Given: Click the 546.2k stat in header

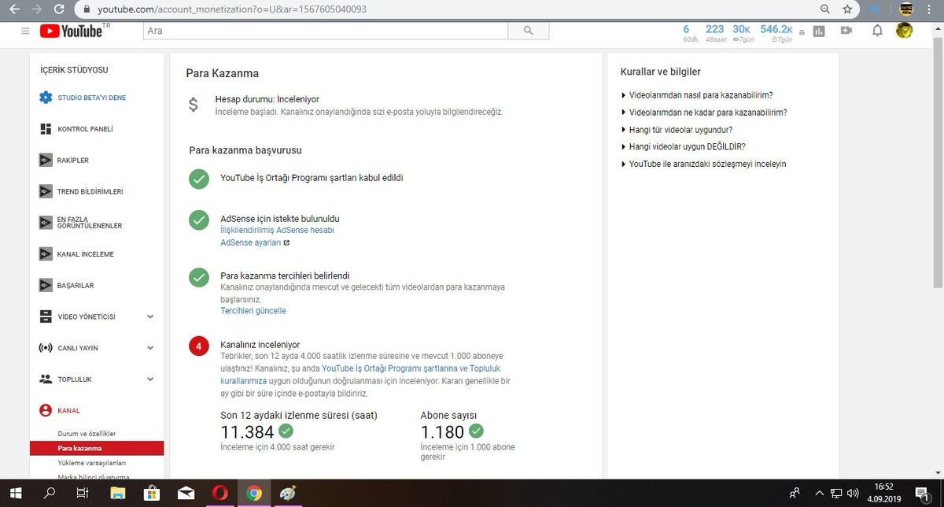Looking at the screenshot, I should coord(776,28).
